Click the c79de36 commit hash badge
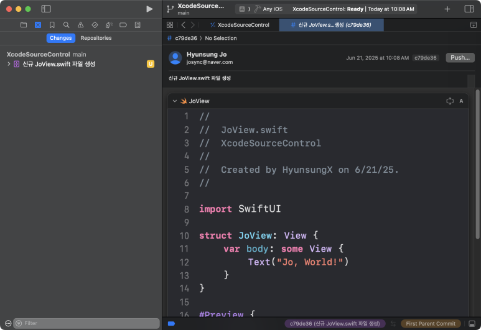The width and height of the screenshot is (481, 330). (x=425, y=58)
